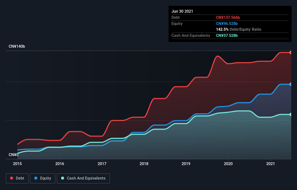Click the 2015 x-axis label
The image size is (297, 190).
17,164
